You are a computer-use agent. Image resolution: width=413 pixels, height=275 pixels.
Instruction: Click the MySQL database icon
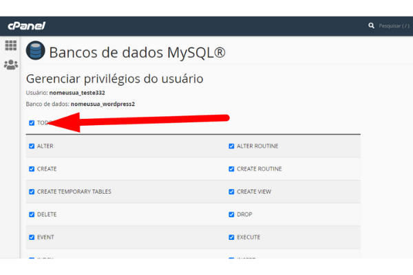36,50
